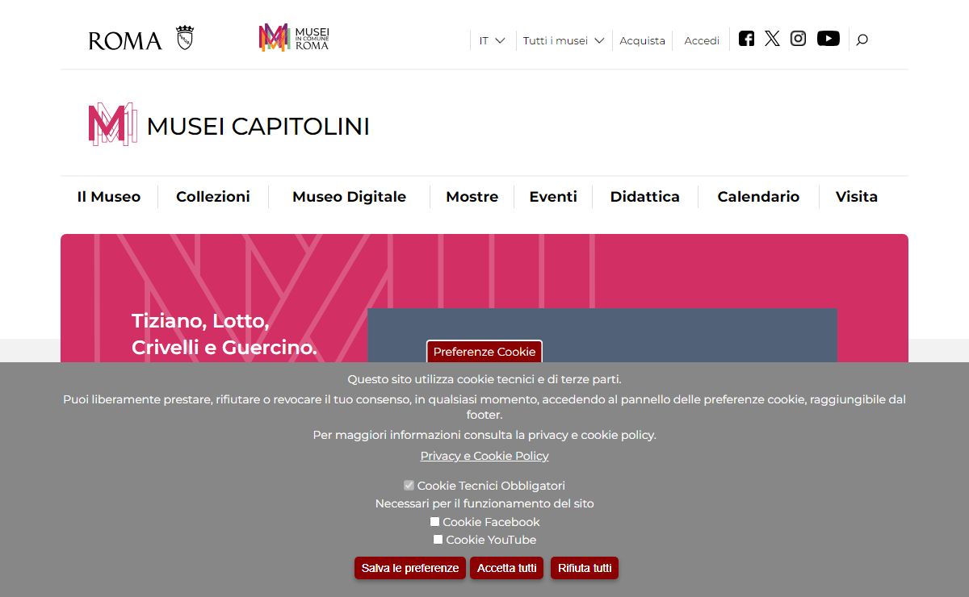Open the Visita menu
Image resolution: width=969 pixels, height=597 pixels.
coord(857,197)
